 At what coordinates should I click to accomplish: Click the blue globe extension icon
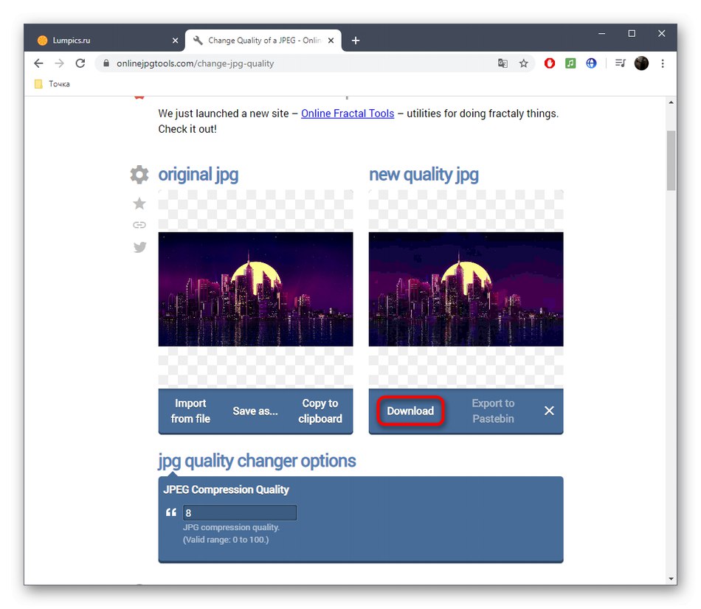pos(591,63)
